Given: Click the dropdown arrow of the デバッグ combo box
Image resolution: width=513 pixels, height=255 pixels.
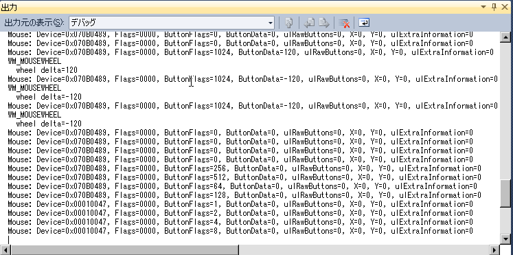Looking at the screenshot, I should pos(271,23).
